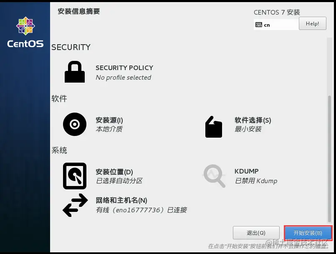The height and width of the screenshot is (254, 336).
Task: Click the 最小安装 minimal install status text
Action: (248, 129)
